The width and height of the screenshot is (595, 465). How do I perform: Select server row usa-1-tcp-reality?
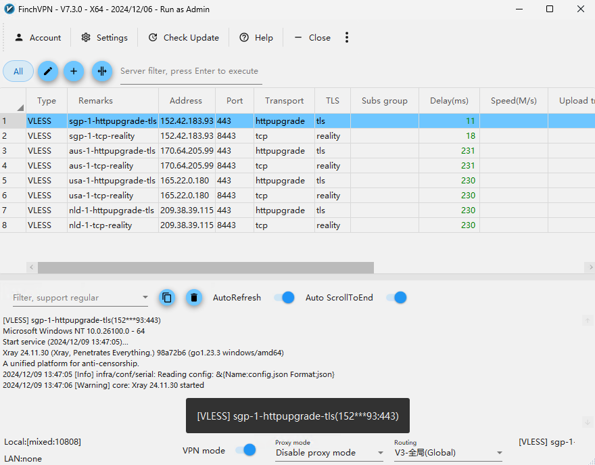[x=297, y=195]
